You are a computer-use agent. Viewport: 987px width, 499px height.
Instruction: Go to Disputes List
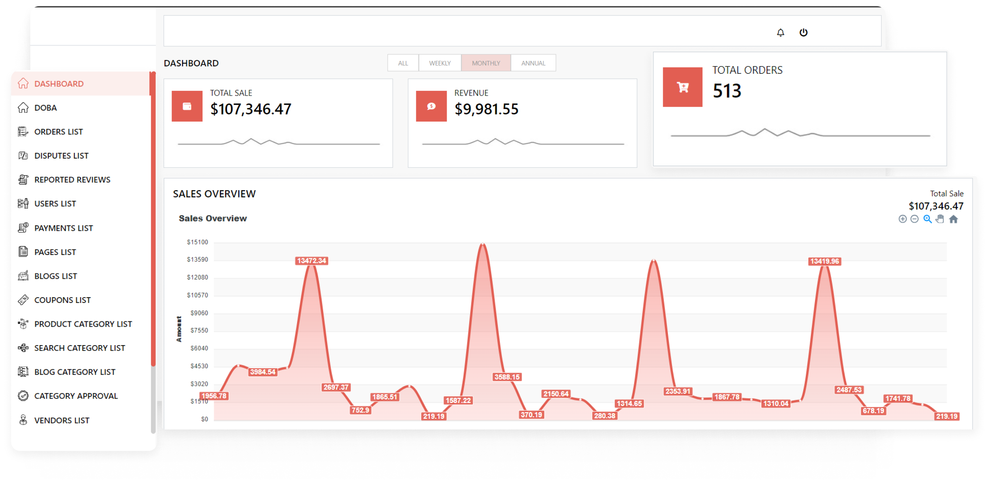pos(61,156)
